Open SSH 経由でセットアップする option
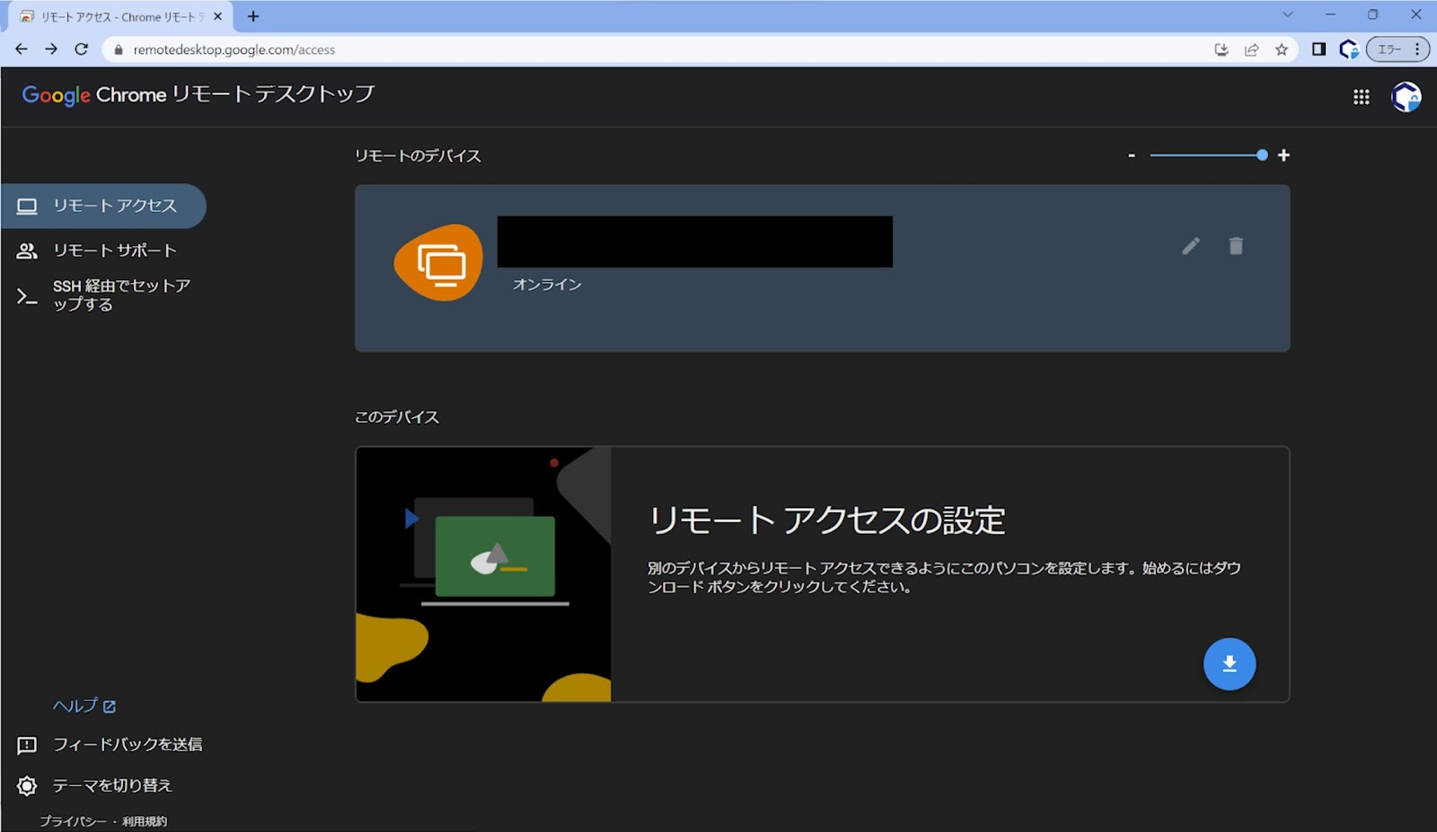1437x832 pixels. coord(103,295)
